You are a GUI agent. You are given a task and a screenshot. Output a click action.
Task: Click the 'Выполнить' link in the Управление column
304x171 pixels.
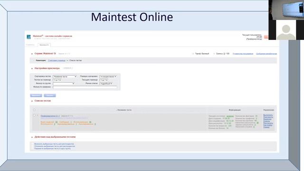tap(268, 115)
